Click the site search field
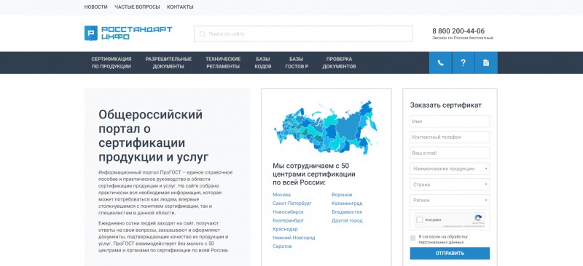Viewport: 583px width, 266px height. pyautogui.click(x=303, y=33)
